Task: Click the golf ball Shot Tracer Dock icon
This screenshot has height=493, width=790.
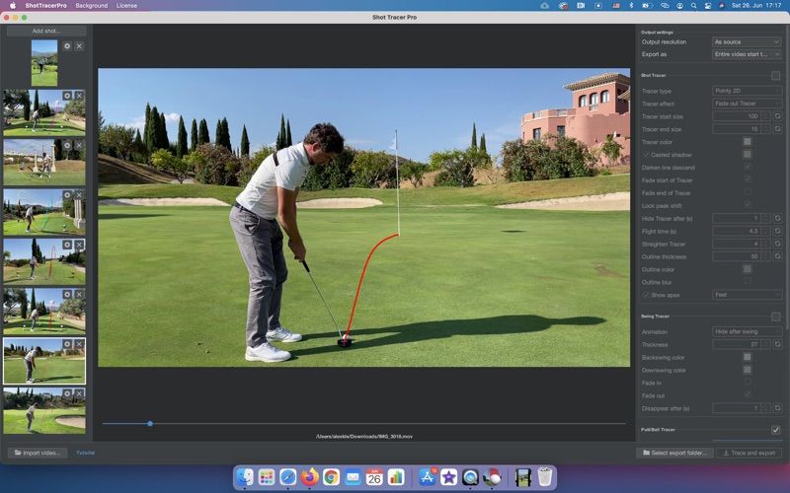Action: point(492,476)
